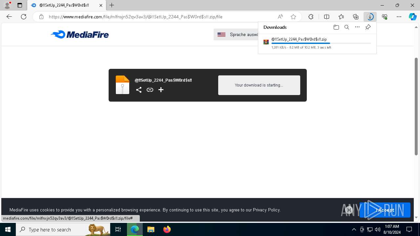
Task: Copy link using chain icon
Action: click(x=150, y=90)
